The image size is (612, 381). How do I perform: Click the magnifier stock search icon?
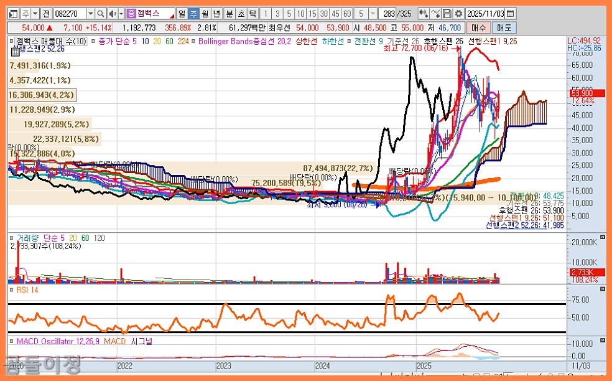(100, 14)
